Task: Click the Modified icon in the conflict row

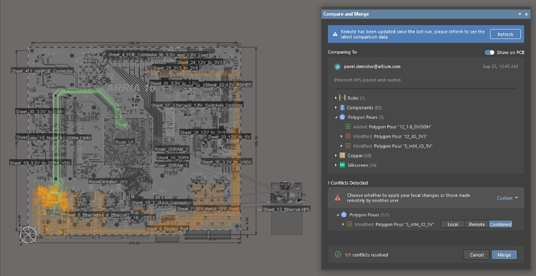Action: (x=349, y=224)
